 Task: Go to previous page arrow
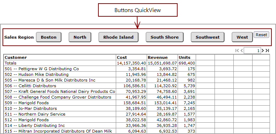[242, 51]
